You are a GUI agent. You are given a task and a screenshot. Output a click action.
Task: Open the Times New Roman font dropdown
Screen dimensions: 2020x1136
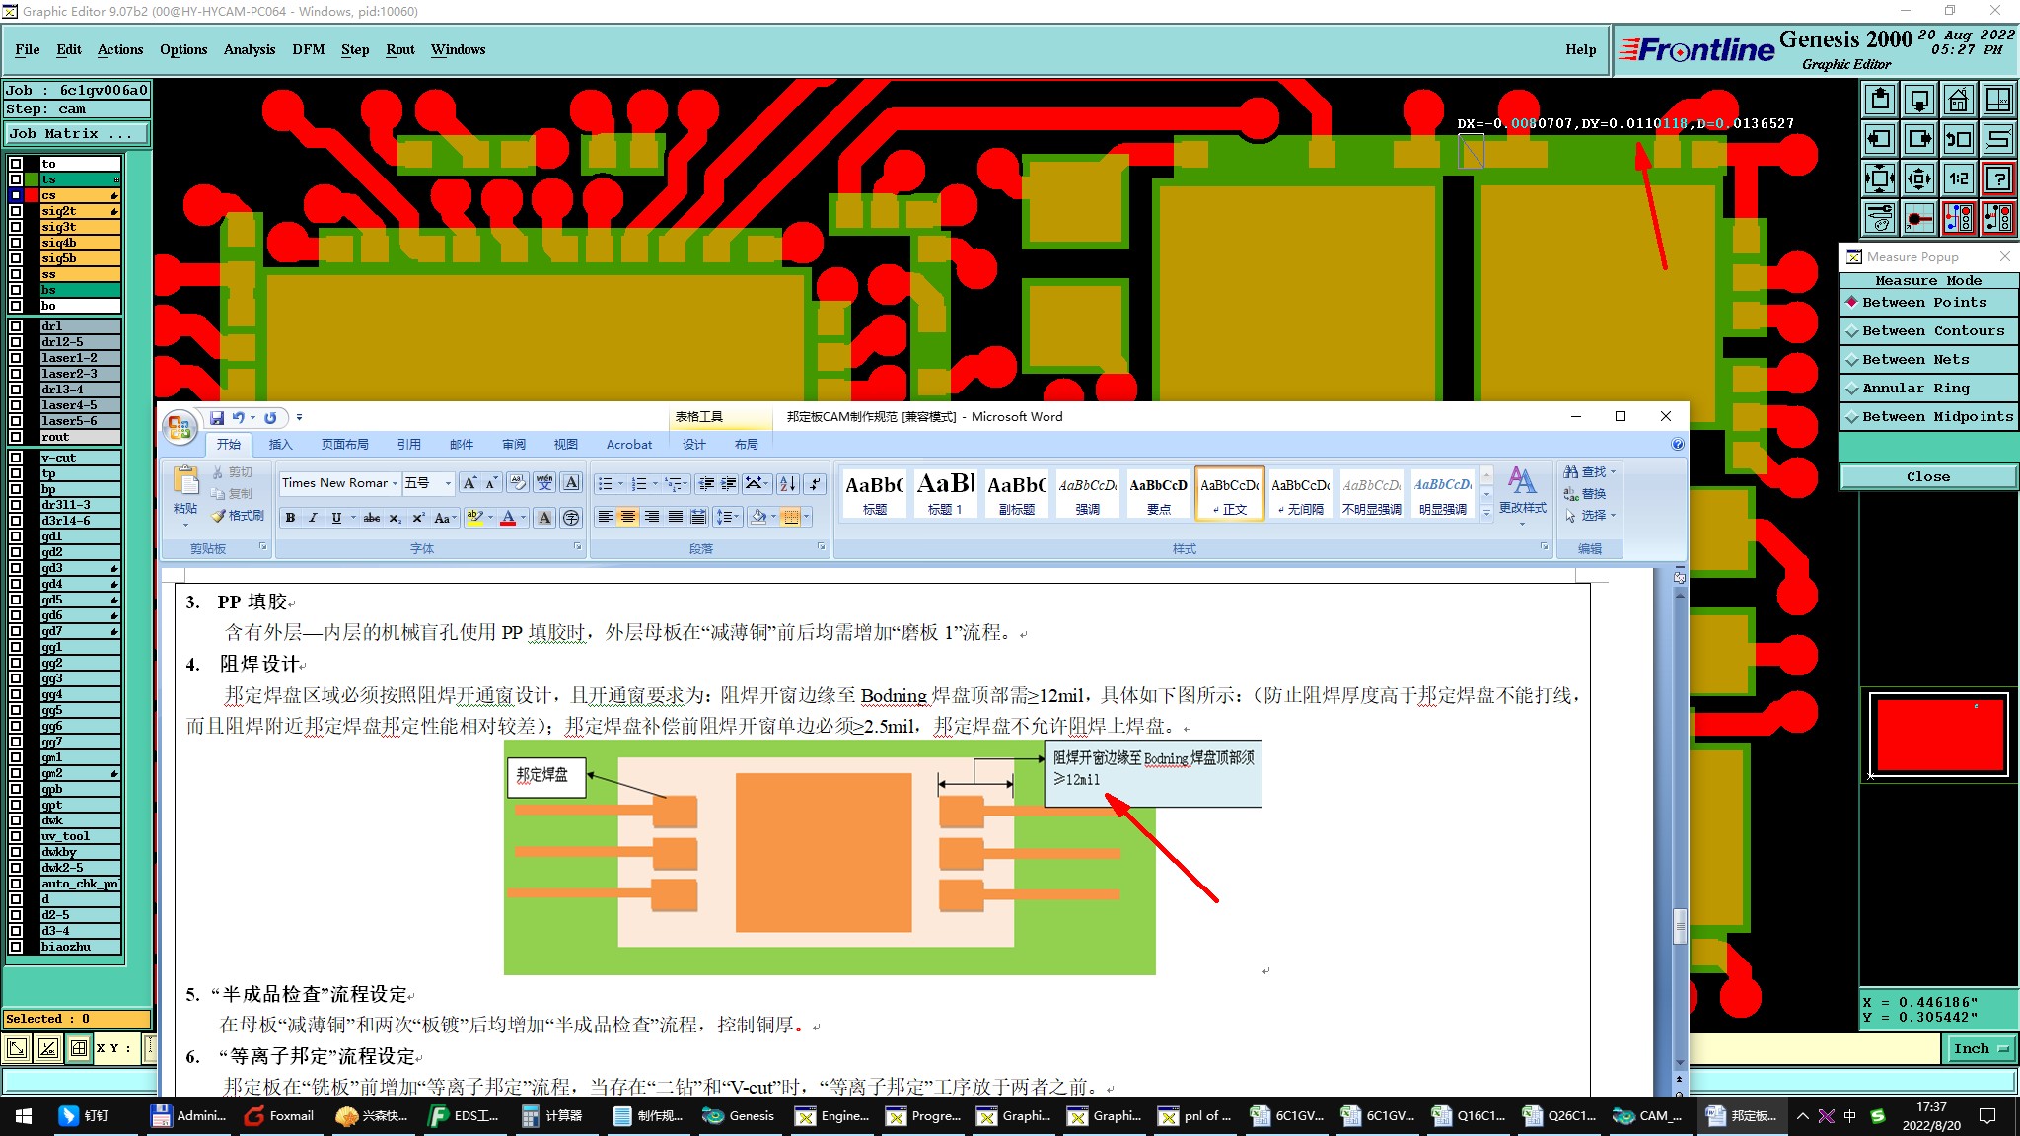pyautogui.click(x=395, y=483)
